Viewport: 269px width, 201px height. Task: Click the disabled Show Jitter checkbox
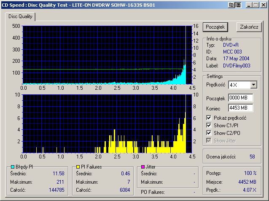pos(209,141)
